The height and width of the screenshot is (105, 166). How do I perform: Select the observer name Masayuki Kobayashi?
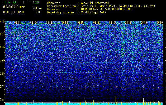point(95,3)
